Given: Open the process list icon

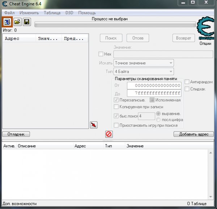Looking at the screenshot, I should pos(7,22).
